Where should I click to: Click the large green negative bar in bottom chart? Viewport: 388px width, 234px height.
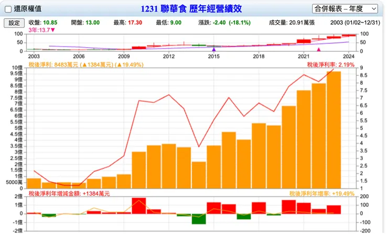tap(199, 219)
